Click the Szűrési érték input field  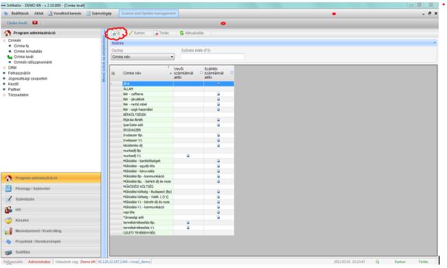[212, 57]
